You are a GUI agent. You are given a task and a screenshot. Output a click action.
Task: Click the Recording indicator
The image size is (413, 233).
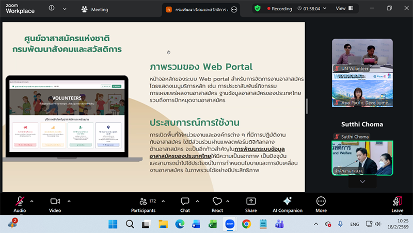pyautogui.click(x=280, y=9)
